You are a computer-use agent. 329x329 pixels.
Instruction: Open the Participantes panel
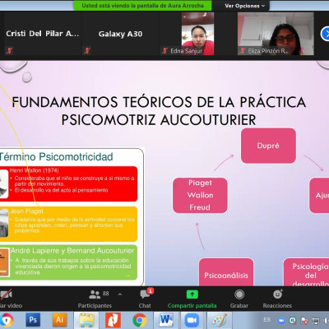(x=95, y=299)
